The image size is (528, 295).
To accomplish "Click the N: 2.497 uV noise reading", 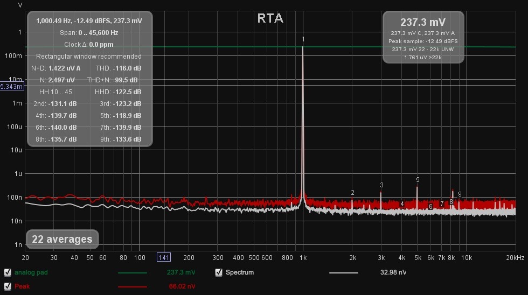I will [57, 80].
